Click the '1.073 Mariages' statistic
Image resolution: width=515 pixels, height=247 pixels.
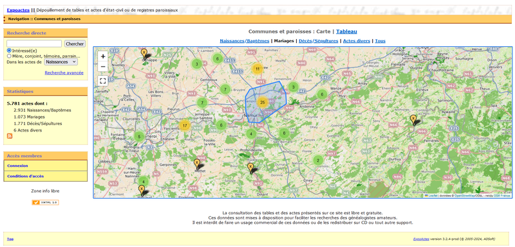click(x=29, y=117)
